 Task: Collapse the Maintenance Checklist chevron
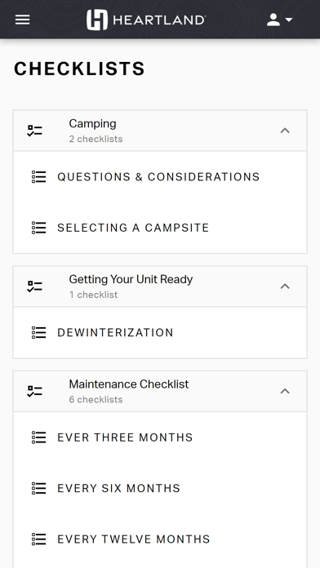pyautogui.click(x=285, y=391)
